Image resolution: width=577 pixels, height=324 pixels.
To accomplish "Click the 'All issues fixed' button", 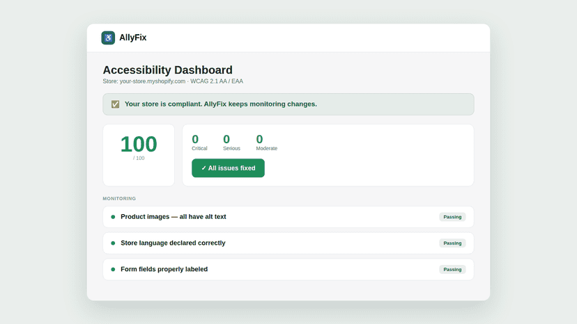I will (228, 168).
